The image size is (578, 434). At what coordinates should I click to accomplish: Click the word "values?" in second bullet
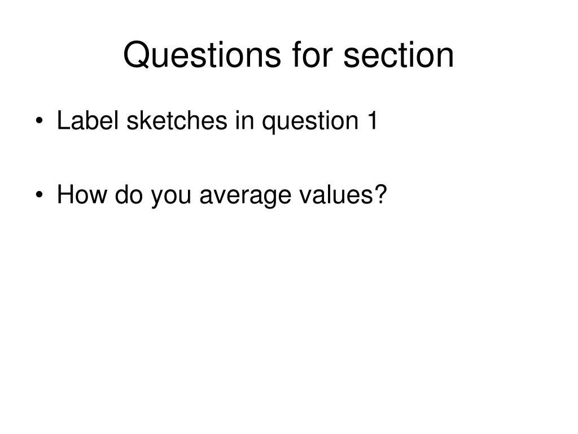point(343,194)
